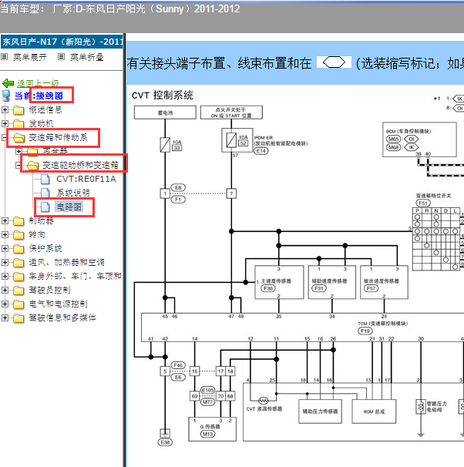
Task: Open the 通风、加热器和空调 folder entry
Action: (67, 262)
